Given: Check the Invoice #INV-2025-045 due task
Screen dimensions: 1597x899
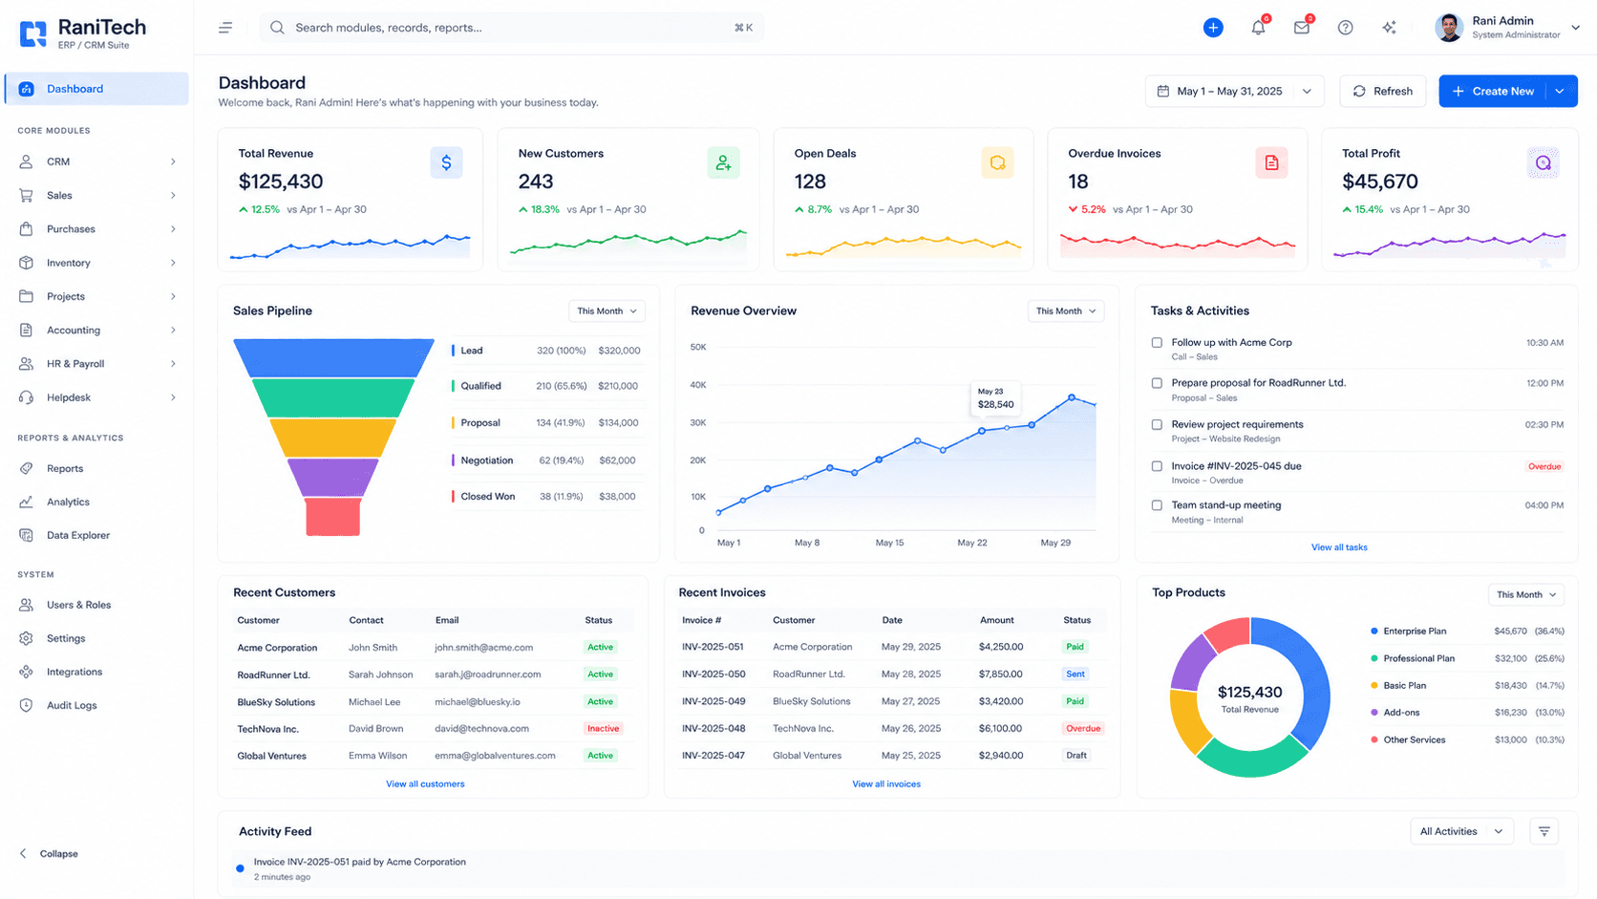Looking at the screenshot, I should [x=1157, y=466].
